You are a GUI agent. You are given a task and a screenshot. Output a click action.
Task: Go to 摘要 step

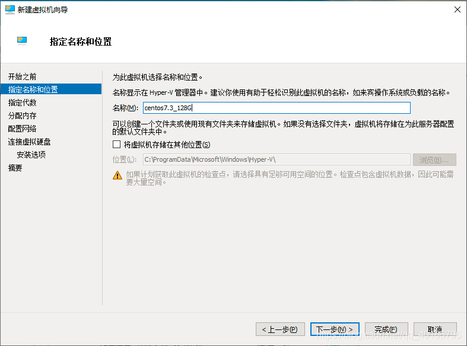point(15,168)
